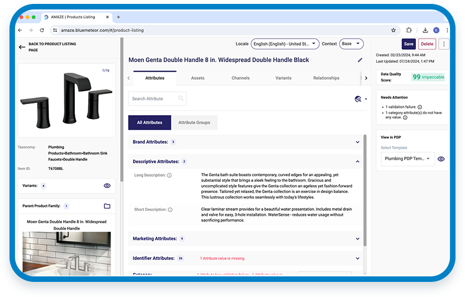Click the image counter 1/16
The width and height of the screenshot is (465, 297).
[106, 70]
